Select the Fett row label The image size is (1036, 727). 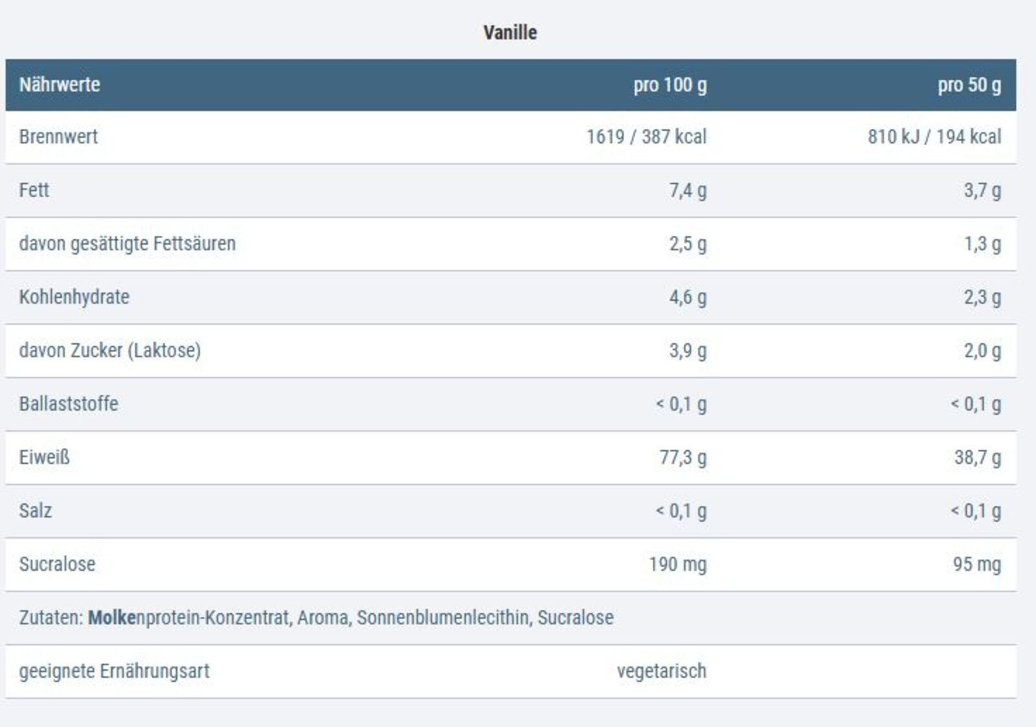pyautogui.click(x=34, y=190)
